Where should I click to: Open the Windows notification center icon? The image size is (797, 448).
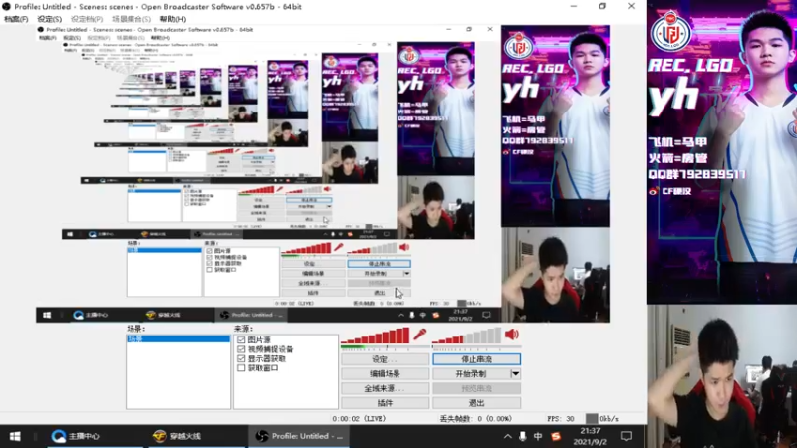coord(627,436)
